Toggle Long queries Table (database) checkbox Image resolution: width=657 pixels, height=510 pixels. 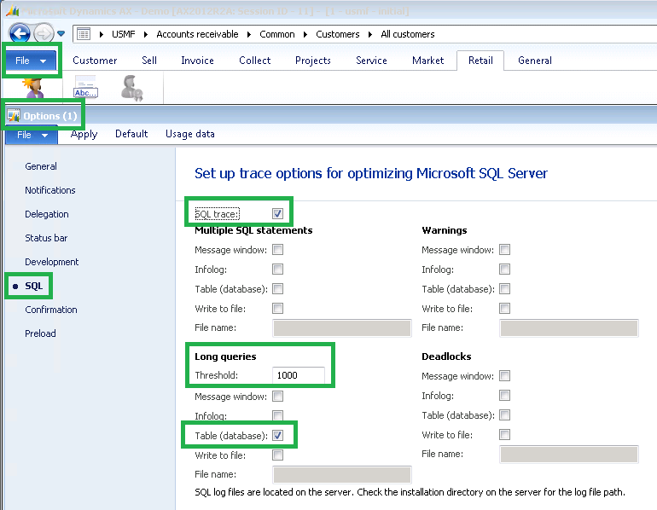[x=278, y=436]
